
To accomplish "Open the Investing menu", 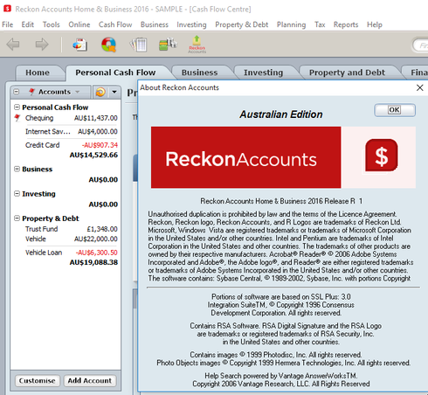I will click(191, 24).
